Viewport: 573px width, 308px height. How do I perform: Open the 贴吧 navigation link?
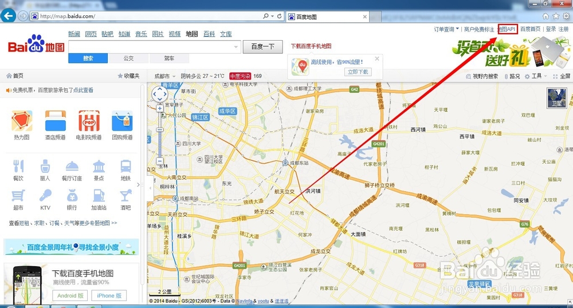(x=108, y=34)
